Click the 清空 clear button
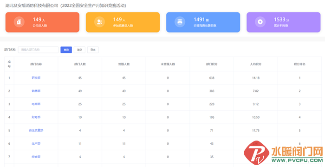 click(79, 50)
